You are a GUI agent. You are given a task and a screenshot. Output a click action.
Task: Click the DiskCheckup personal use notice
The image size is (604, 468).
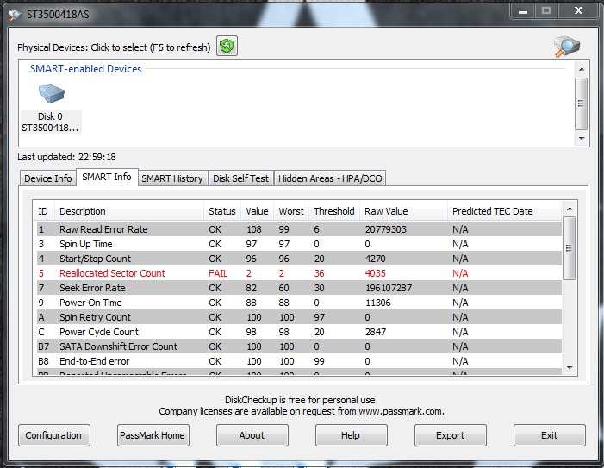tap(302, 400)
